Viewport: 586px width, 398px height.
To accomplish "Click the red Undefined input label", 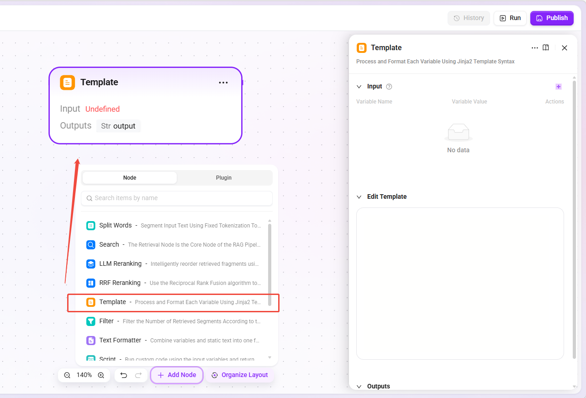I will tap(102, 109).
